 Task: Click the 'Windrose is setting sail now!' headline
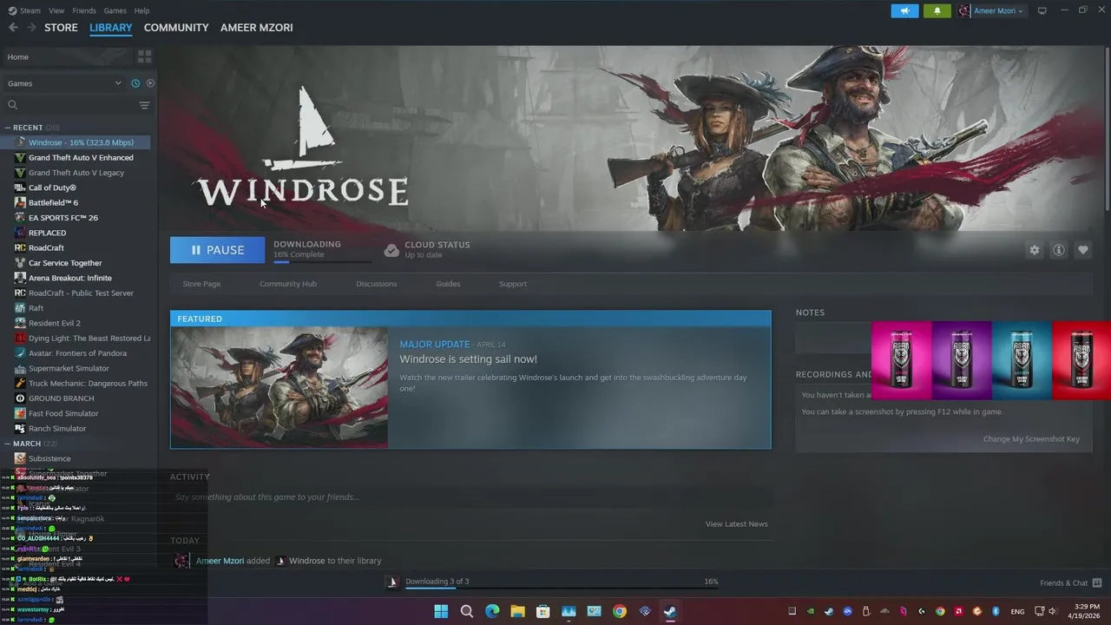468,359
